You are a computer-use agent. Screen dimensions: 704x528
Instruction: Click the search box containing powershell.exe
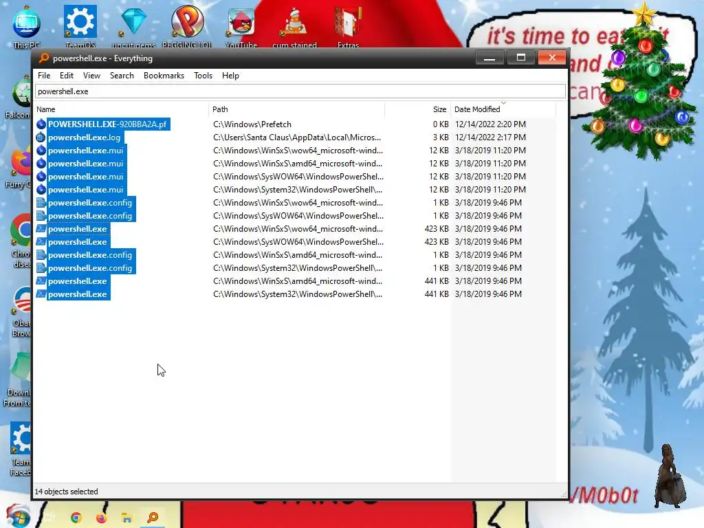pyautogui.click(x=300, y=91)
